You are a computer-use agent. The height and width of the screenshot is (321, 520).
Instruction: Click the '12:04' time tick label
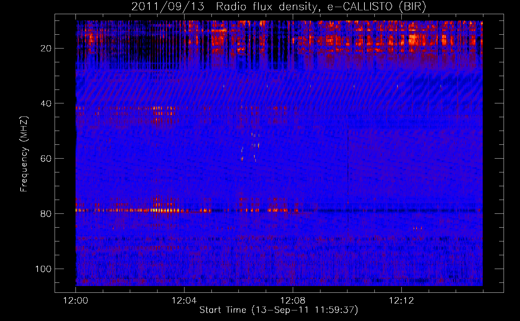184,301
